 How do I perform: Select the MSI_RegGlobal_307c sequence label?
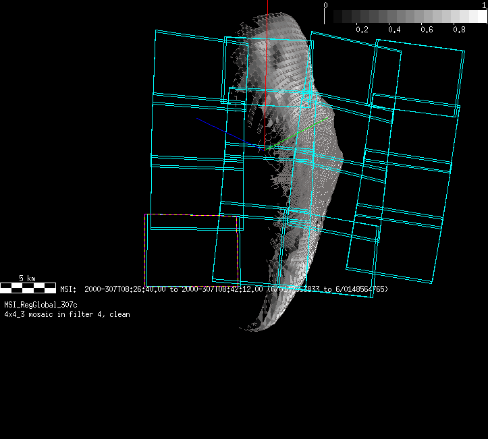pyautogui.click(x=40, y=305)
